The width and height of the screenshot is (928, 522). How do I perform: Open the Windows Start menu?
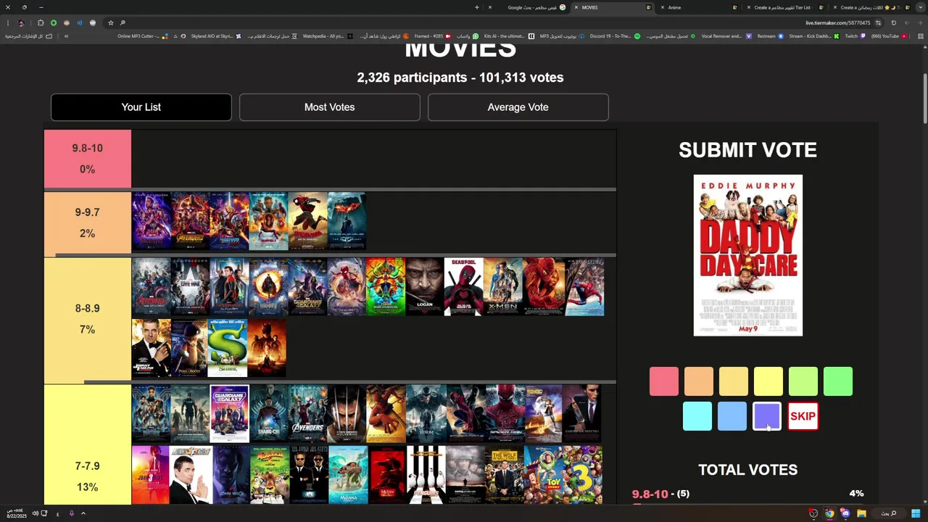click(916, 513)
